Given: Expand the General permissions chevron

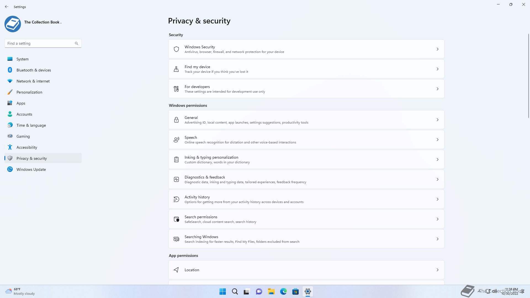Looking at the screenshot, I should (x=438, y=120).
